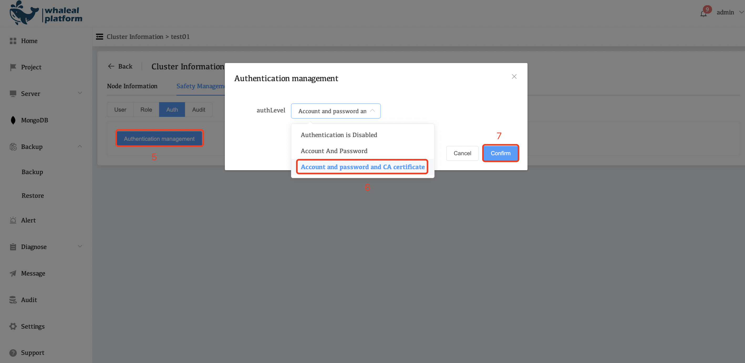Click the Confirm button
Screen dimensions: 745x363
(x=501, y=153)
